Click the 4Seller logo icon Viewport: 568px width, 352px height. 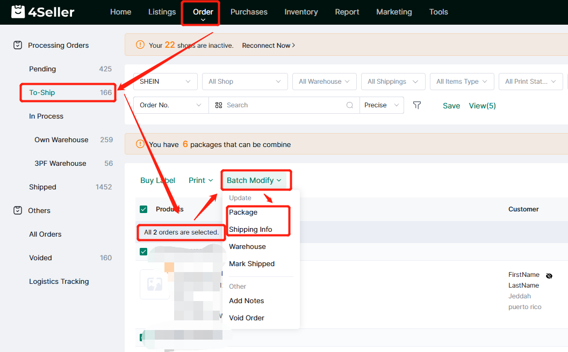point(18,12)
